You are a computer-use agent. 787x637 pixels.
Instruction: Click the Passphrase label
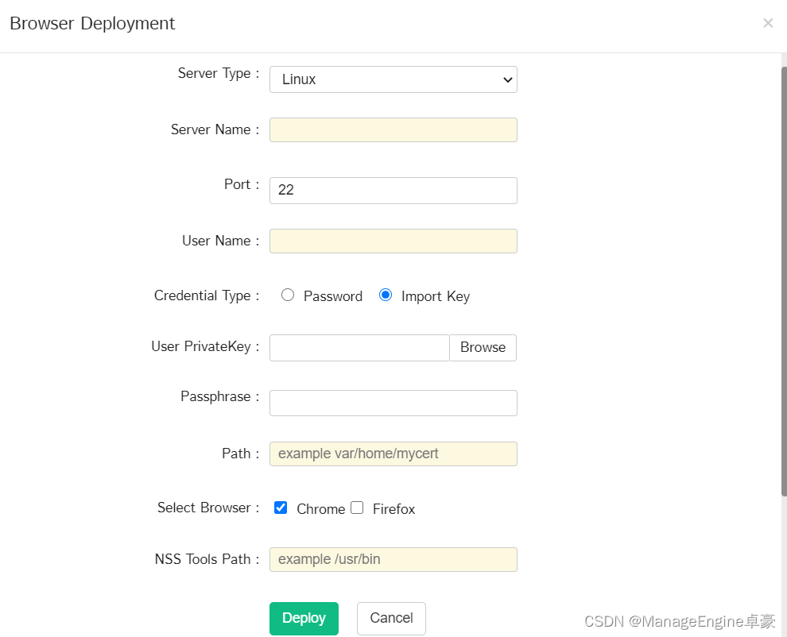tap(220, 397)
